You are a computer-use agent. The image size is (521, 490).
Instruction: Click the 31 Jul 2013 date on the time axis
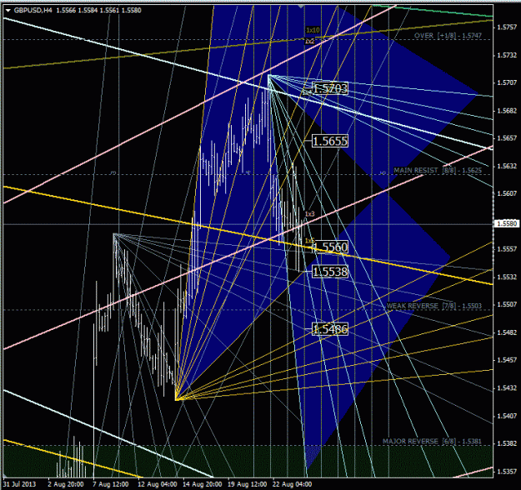click(x=19, y=484)
